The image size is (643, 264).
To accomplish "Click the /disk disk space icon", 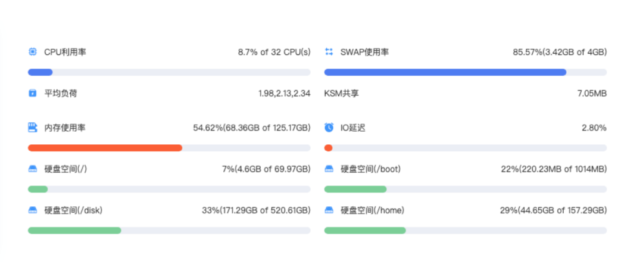I will pyautogui.click(x=32, y=210).
